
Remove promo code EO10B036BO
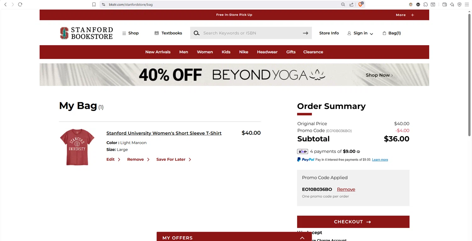(x=346, y=189)
